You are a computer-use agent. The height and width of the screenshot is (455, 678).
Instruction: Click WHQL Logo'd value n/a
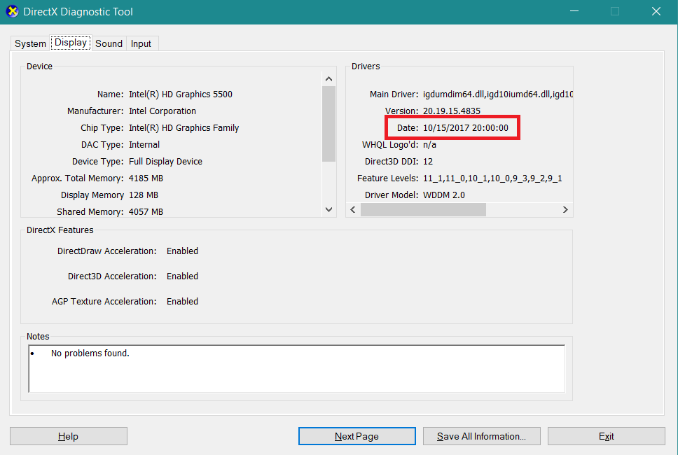[429, 145]
